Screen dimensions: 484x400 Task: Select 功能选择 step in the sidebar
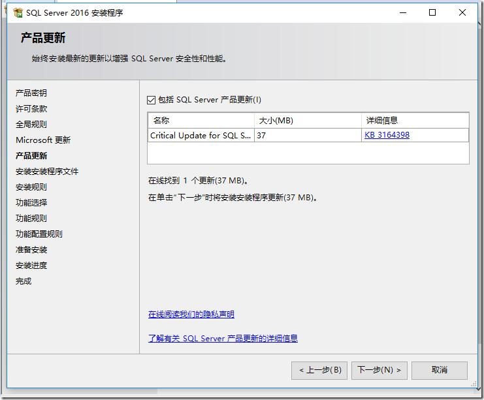pyautogui.click(x=31, y=203)
